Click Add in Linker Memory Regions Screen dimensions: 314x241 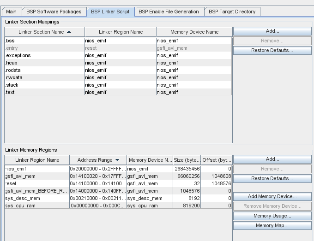(x=272, y=159)
